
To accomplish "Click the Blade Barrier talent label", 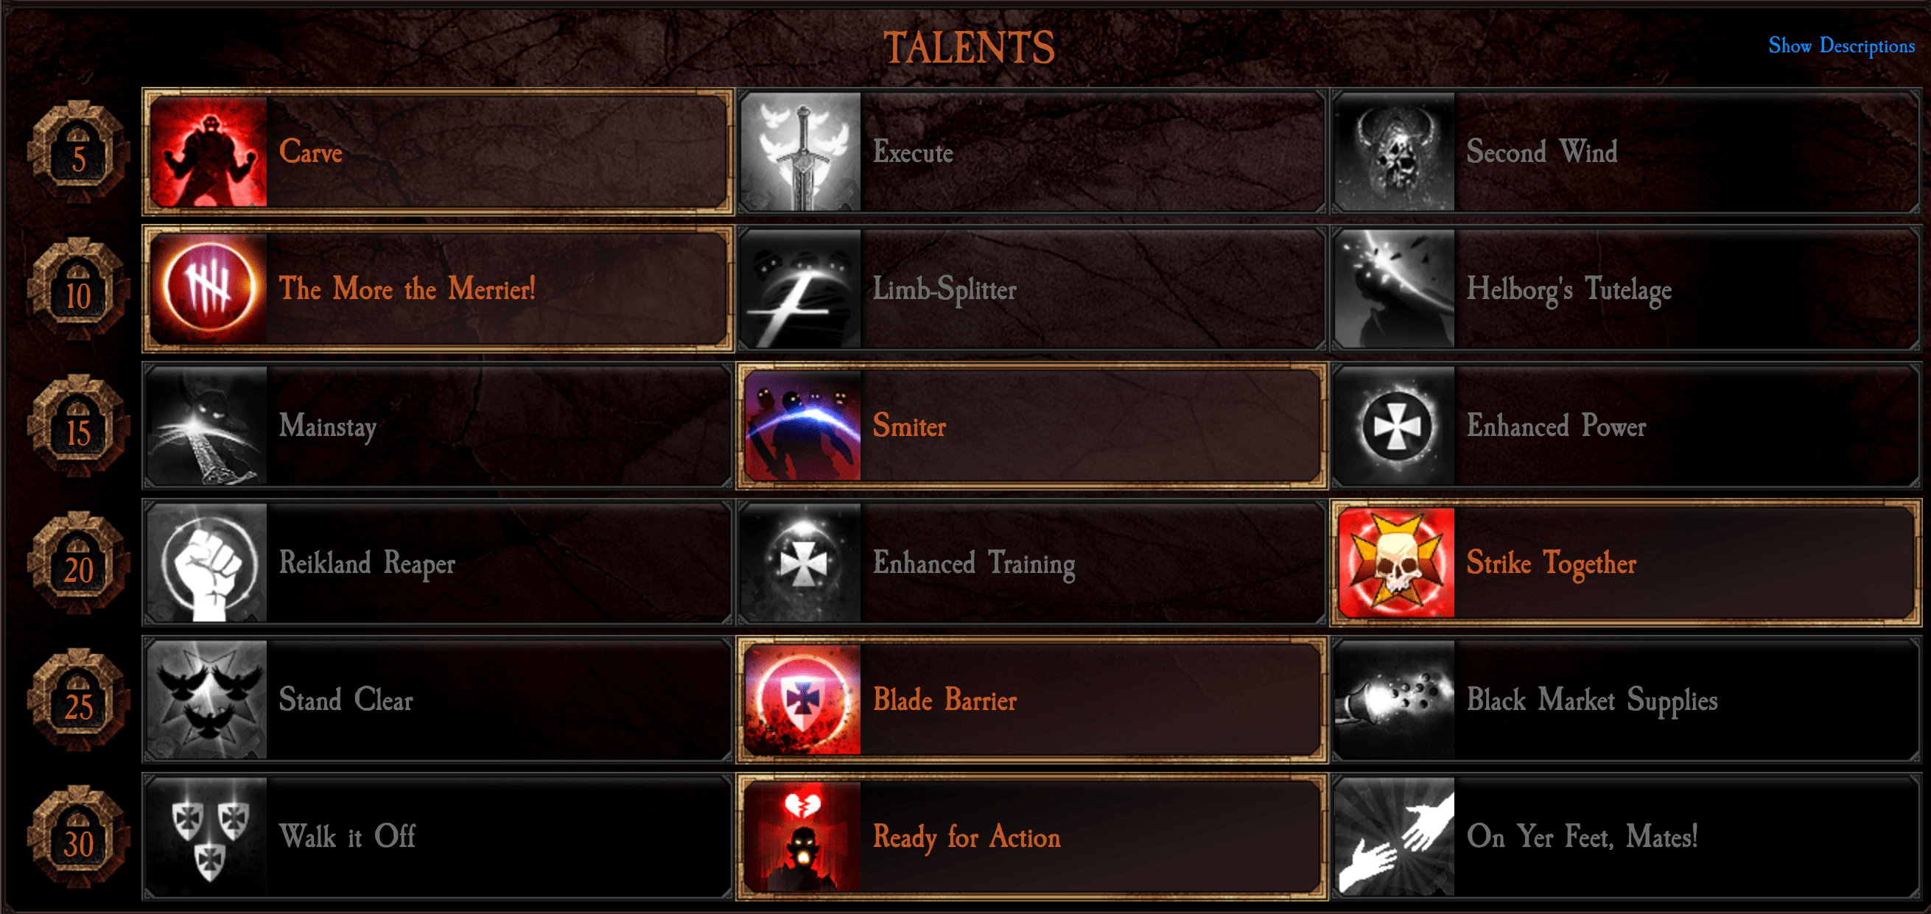I will coord(945,700).
